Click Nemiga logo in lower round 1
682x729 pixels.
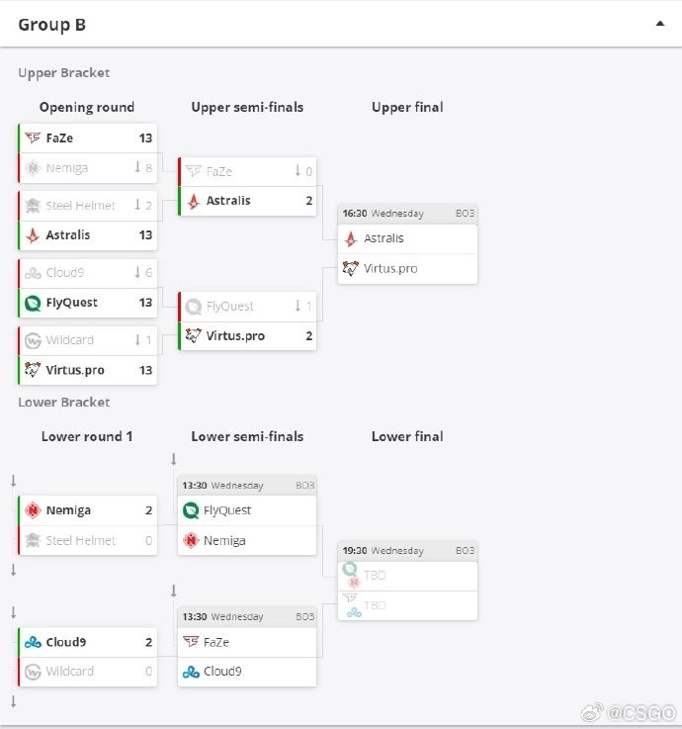pos(33,510)
